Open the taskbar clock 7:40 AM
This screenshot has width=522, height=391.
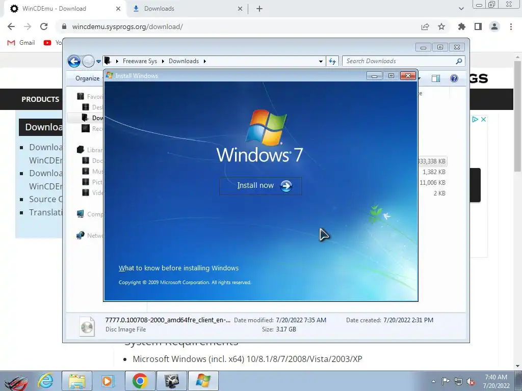point(496,381)
